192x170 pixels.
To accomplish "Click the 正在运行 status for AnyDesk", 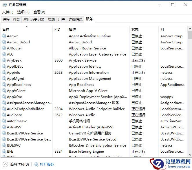I will click(x=138, y=60).
